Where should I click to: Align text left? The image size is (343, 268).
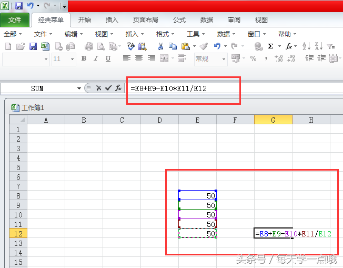127,58
